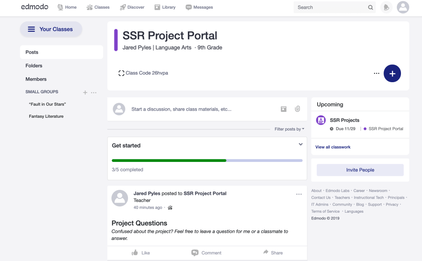The width and height of the screenshot is (422, 261).
Task: Click the Class Code scan icon
Action: click(x=121, y=73)
